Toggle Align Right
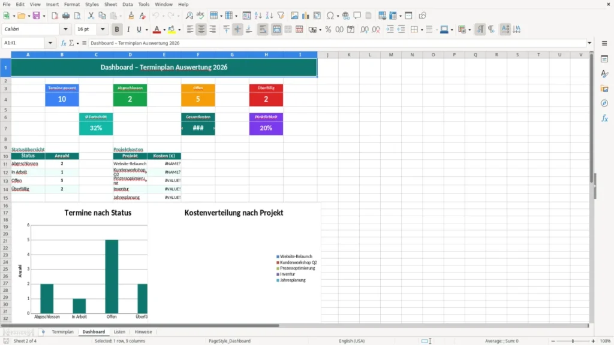614x345 pixels. coord(213,29)
